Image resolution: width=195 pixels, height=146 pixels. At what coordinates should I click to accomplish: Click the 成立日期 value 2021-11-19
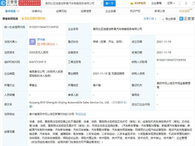pos(164,42)
